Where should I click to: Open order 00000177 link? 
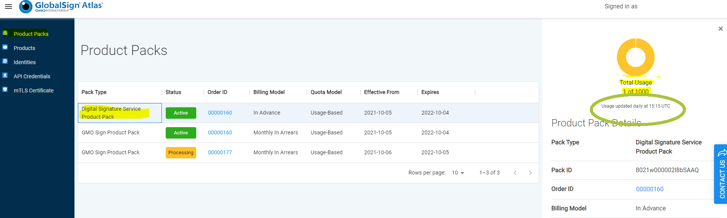pos(220,152)
